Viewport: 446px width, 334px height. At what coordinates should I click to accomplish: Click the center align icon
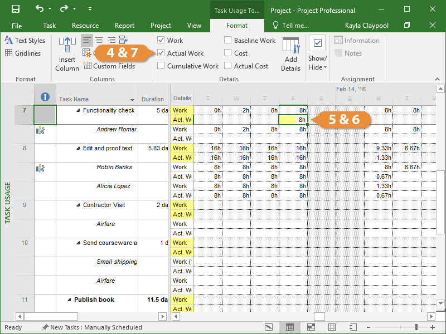pyautogui.click(x=99, y=40)
